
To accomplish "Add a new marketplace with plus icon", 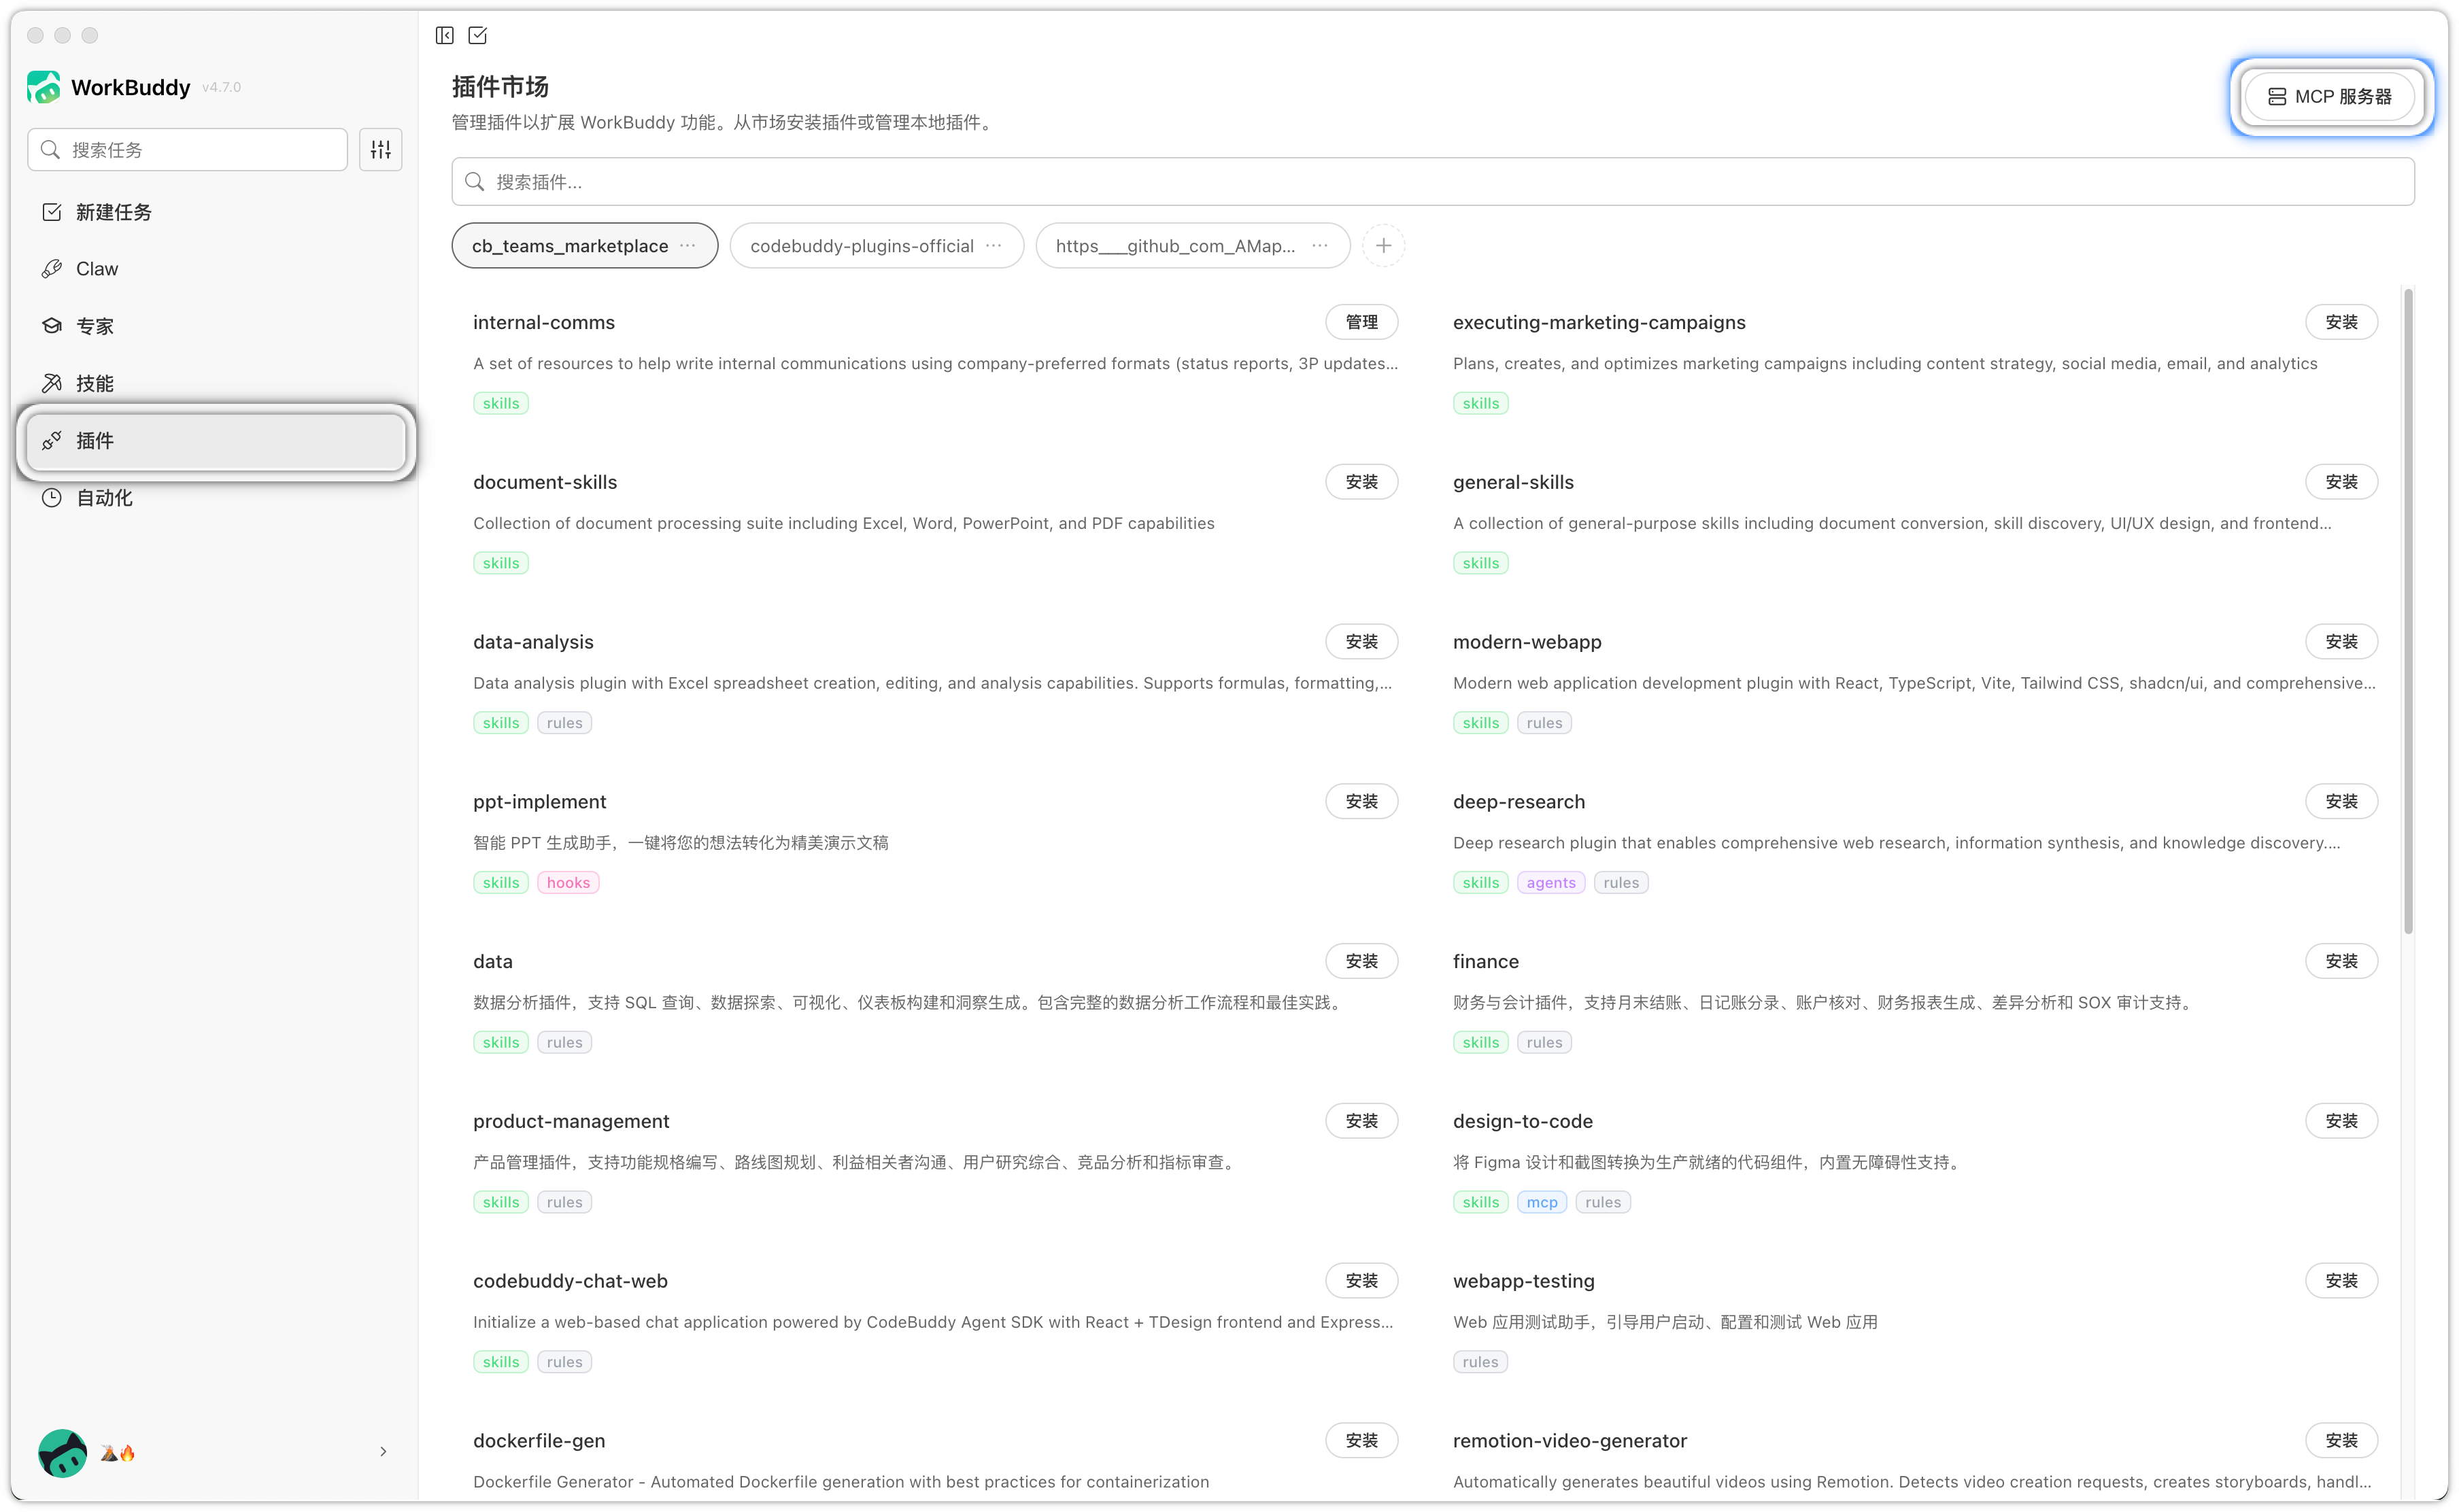I will coord(1383,246).
